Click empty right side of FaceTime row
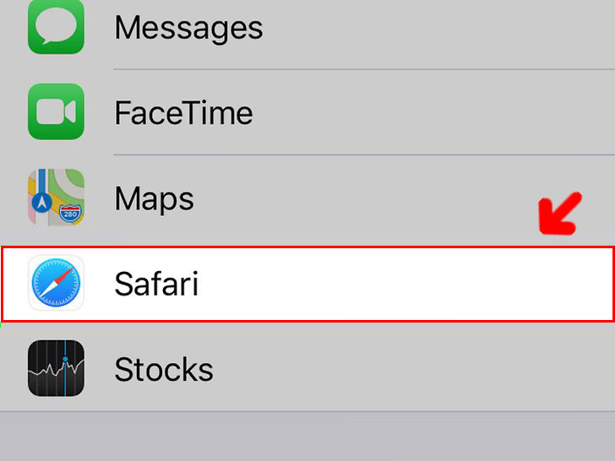The height and width of the screenshot is (461, 615). pos(432,112)
